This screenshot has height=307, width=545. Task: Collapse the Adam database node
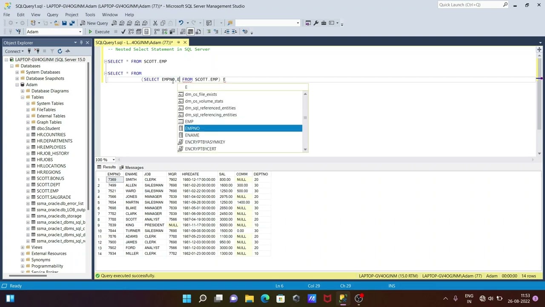click(17, 85)
